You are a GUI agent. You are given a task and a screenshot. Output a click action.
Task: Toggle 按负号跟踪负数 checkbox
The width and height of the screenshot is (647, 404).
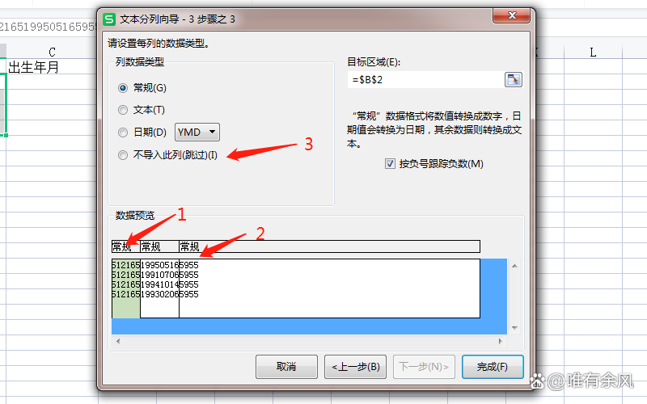pos(390,164)
